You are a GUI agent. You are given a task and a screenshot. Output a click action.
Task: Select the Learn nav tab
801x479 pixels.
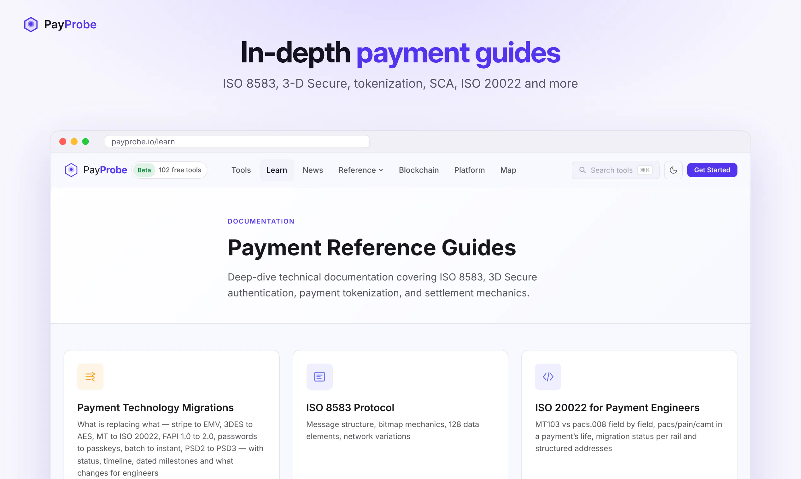pyautogui.click(x=277, y=170)
